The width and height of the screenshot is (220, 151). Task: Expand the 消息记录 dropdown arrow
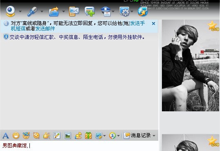[x=154, y=135]
